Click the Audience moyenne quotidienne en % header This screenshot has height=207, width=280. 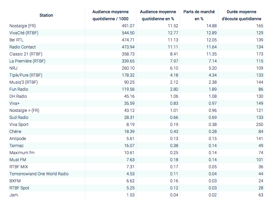coord(158,15)
